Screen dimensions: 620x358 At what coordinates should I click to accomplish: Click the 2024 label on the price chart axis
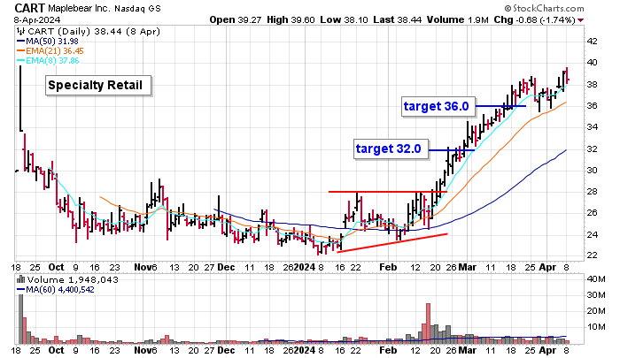point(305,267)
